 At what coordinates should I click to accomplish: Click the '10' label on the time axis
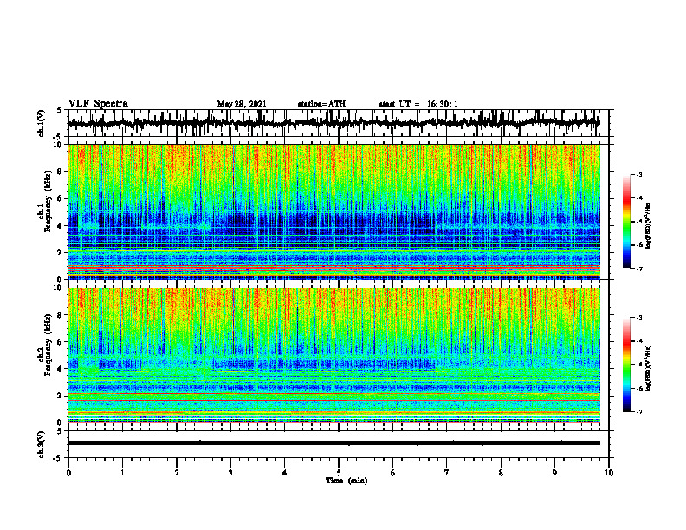coord(609,473)
